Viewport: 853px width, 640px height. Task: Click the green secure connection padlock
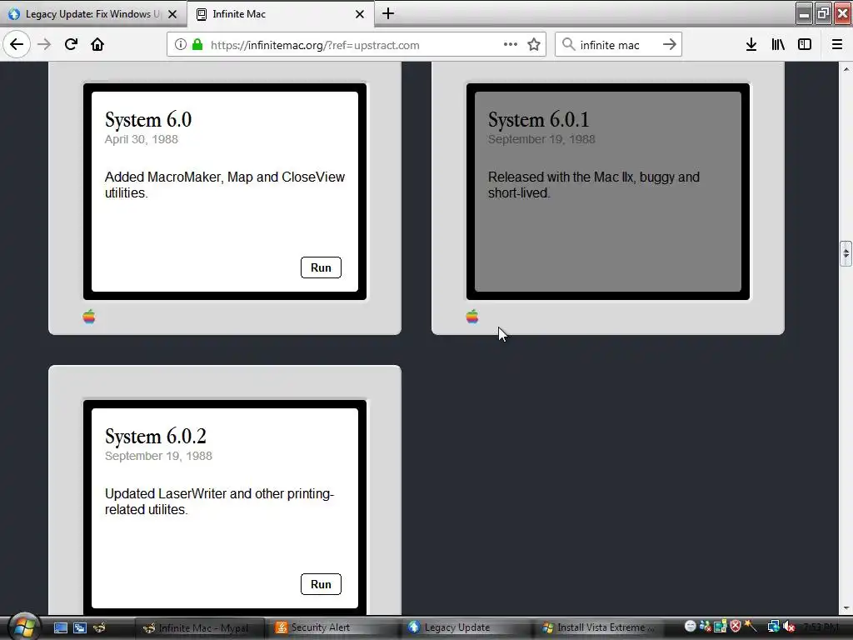[x=197, y=45]
